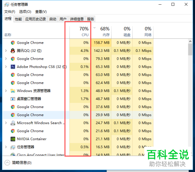Click the 1.7% CPU value

tap(85, 99)
